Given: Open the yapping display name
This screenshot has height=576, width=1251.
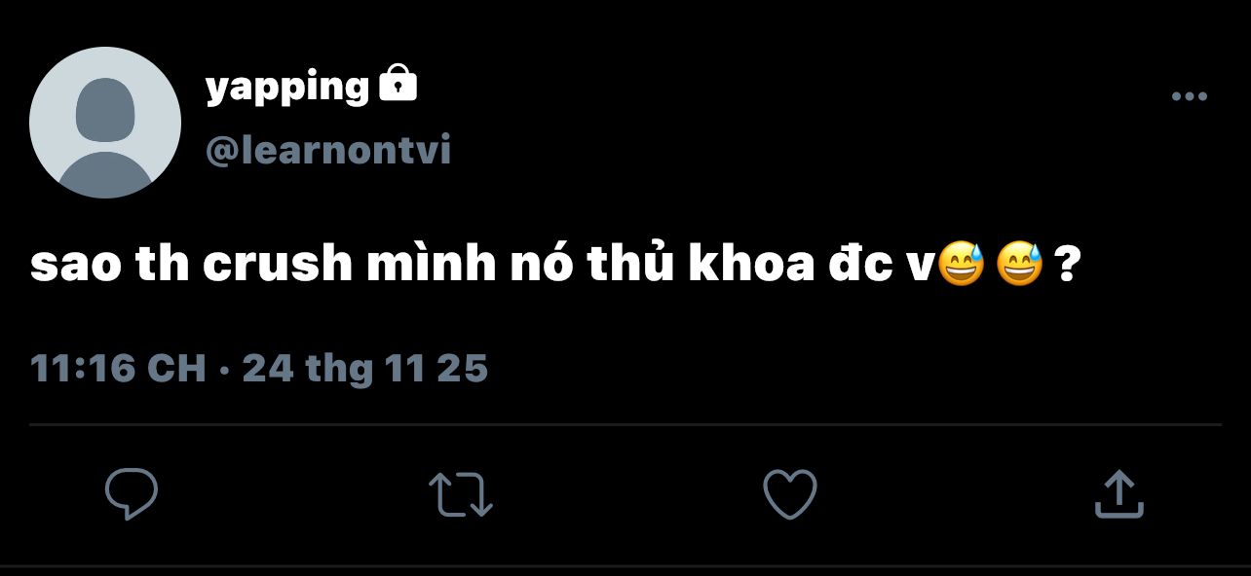Looking at the screenshot, I should 287,89.
